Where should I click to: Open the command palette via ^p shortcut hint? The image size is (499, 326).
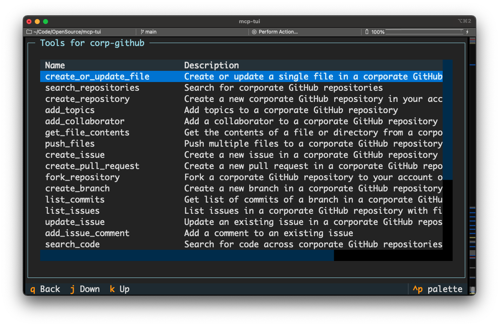coord(417,289)
